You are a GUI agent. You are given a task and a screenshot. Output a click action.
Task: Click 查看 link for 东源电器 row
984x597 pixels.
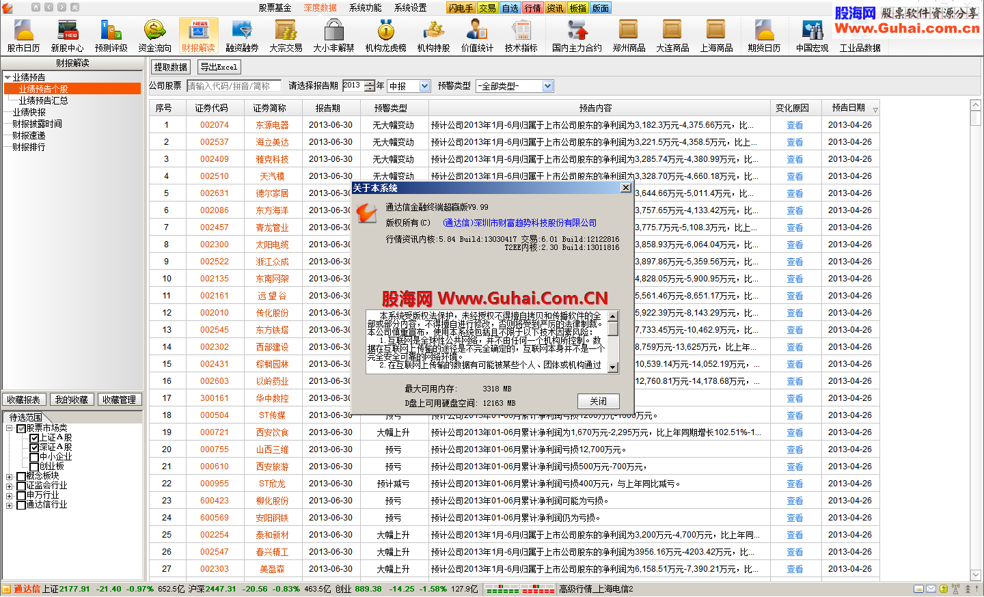click(x=795, y=125)
